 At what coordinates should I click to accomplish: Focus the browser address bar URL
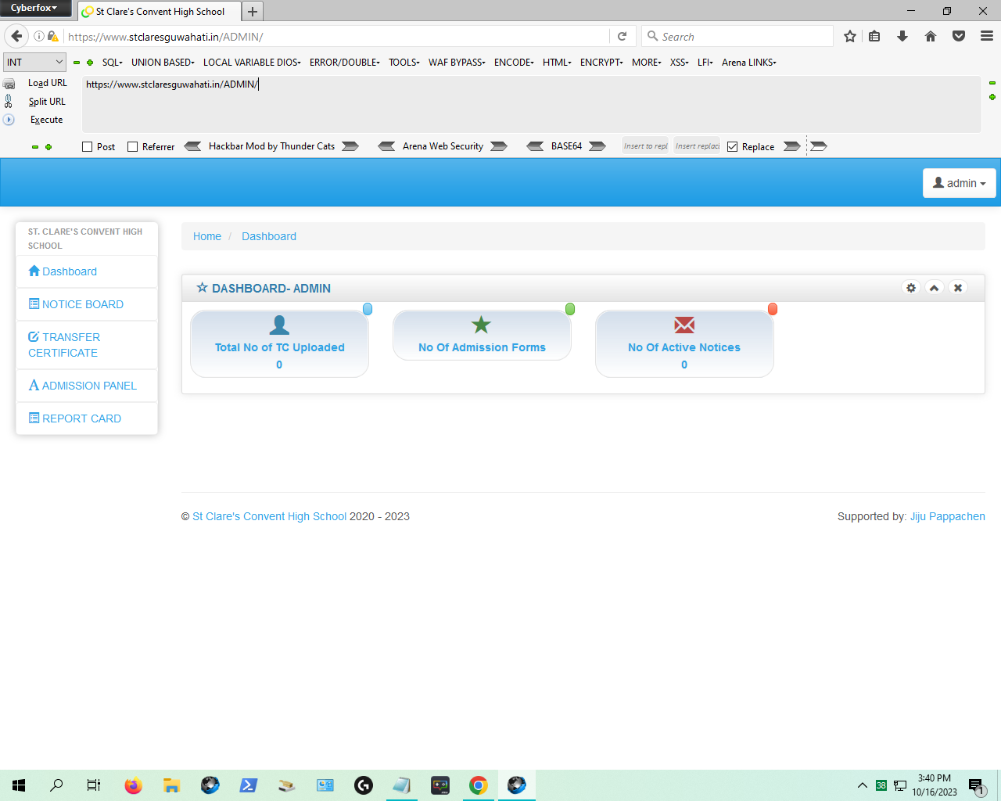(x=336, y=36)
